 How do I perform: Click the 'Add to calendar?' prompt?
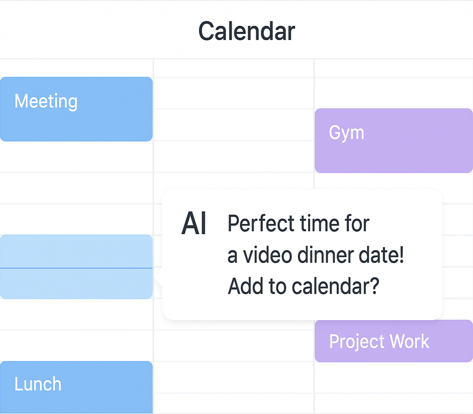[x=303, y=286]
